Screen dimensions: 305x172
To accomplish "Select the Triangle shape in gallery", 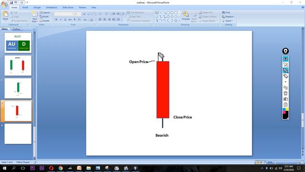I will 157,17.
